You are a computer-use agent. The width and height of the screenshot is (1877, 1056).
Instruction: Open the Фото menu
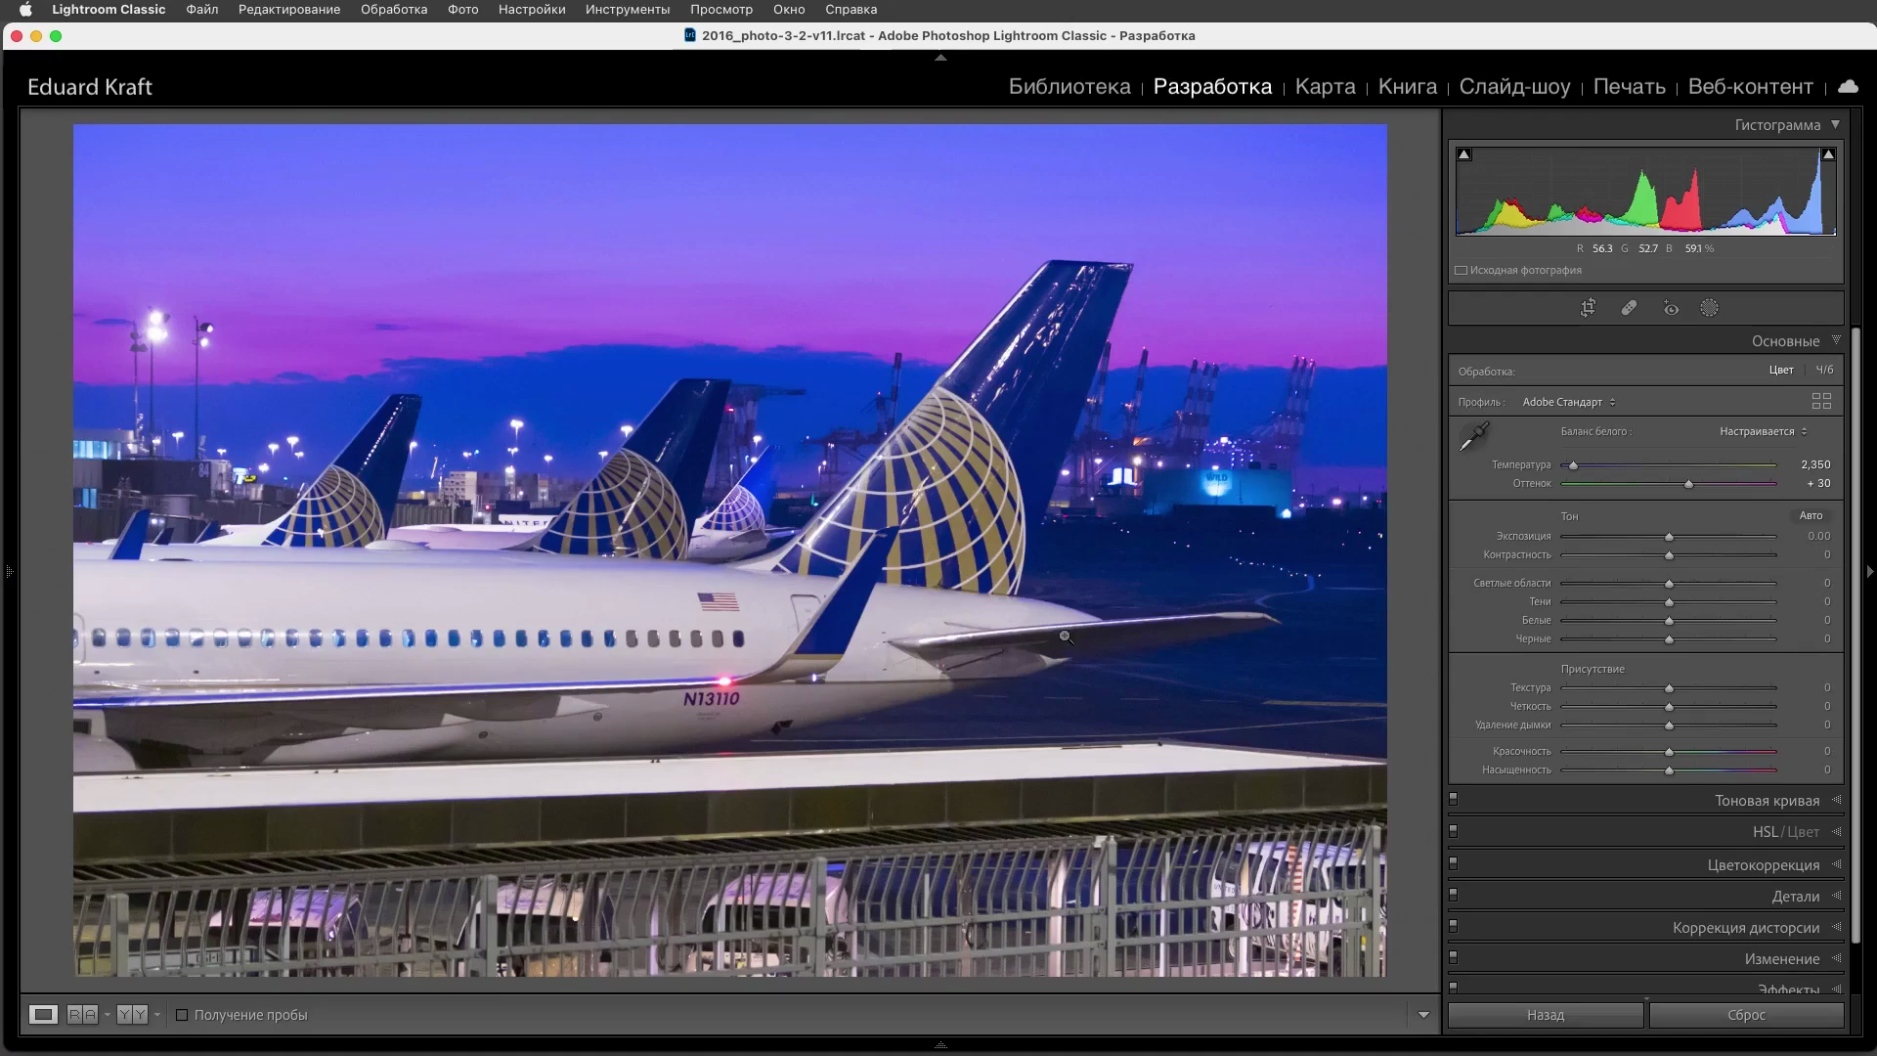(x=463, y=10)
